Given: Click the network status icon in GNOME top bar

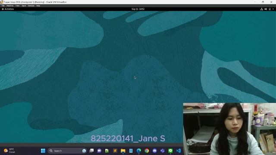Looking at the screenshot, I should click(x=262, y=9).
